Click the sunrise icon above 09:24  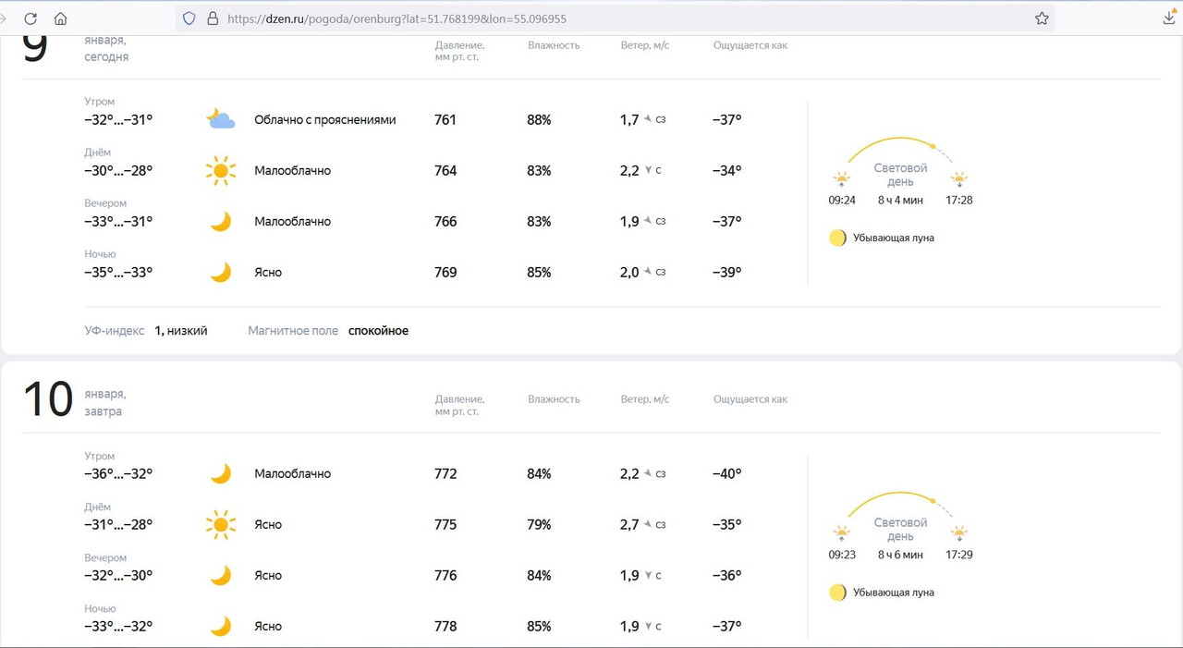coord(841,178)
